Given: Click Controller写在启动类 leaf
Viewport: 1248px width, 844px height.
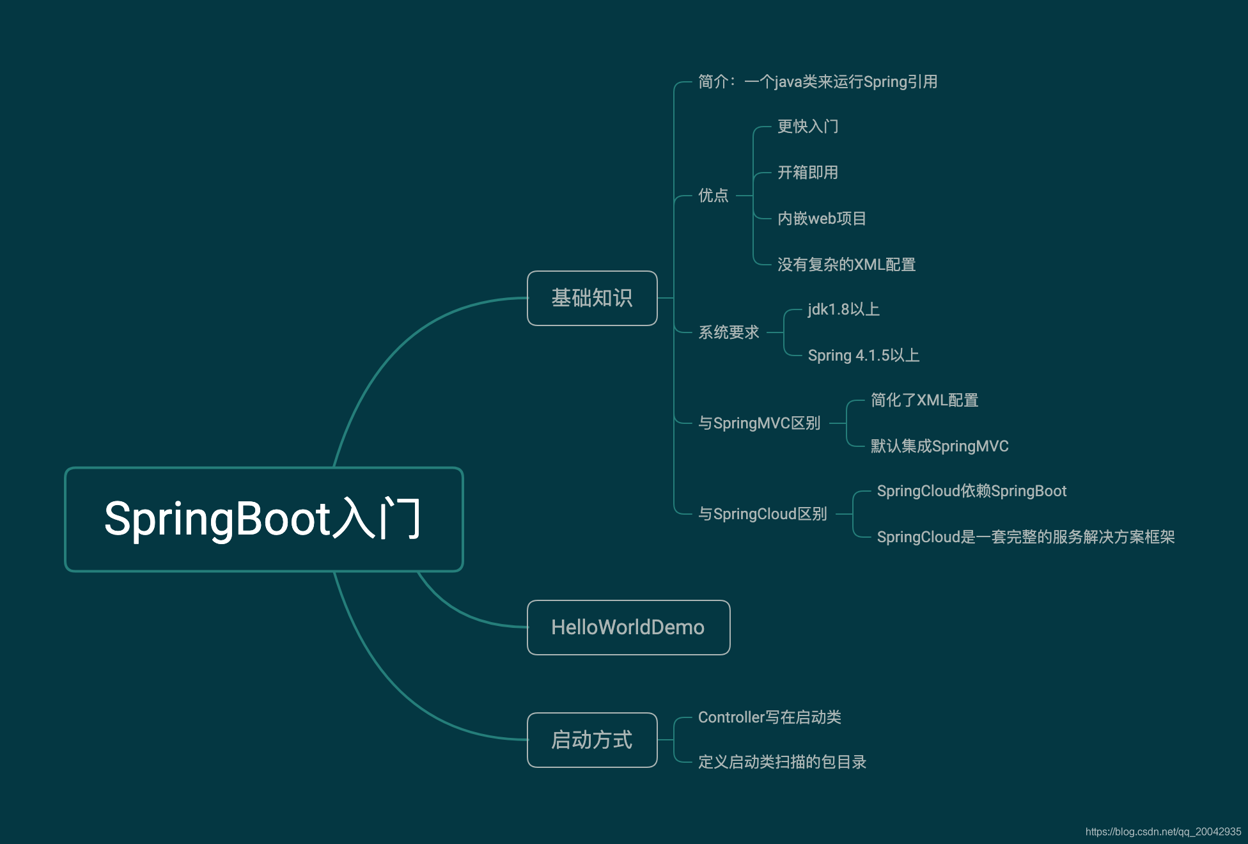Looking at the screenshot, I should tap(770, 717).
